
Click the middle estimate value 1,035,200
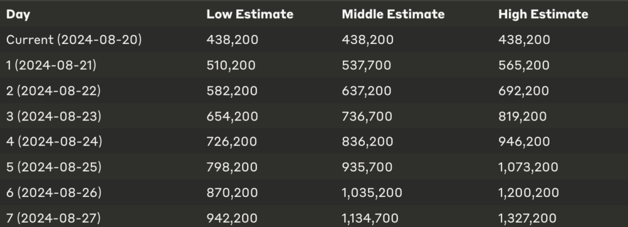(x=372, y=193)
